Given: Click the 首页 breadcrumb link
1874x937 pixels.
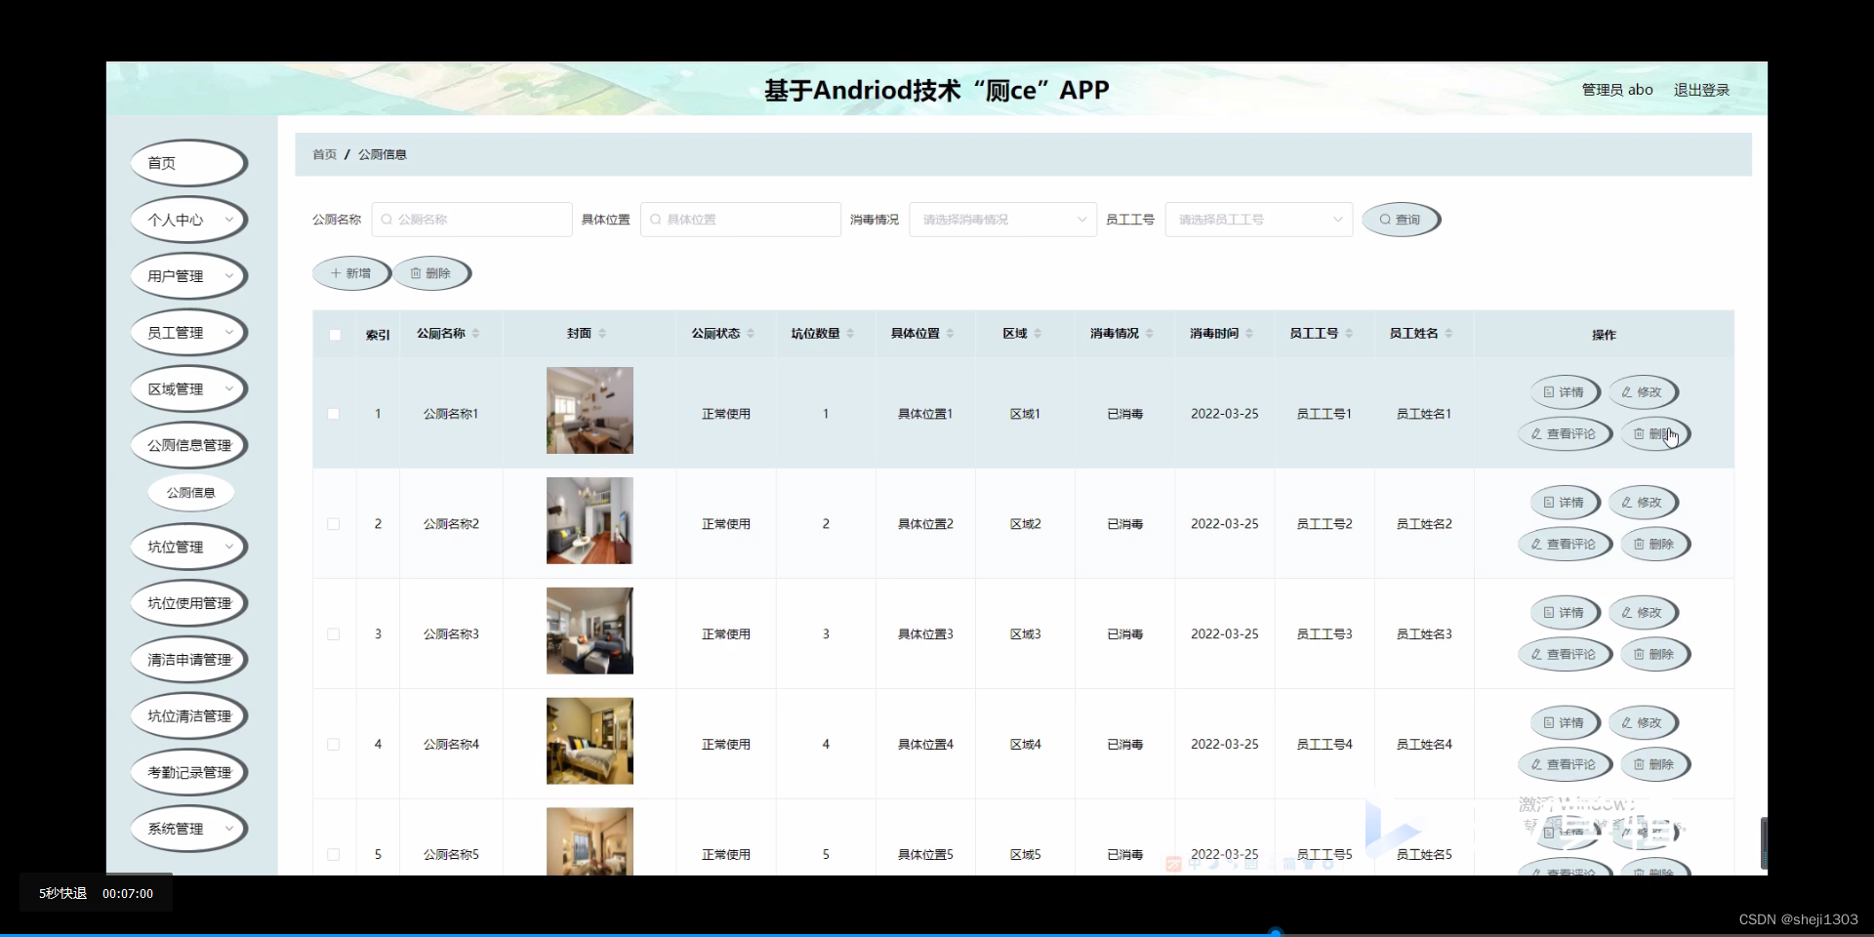Looking at the screenshot, I should click(x=324, y=154).
